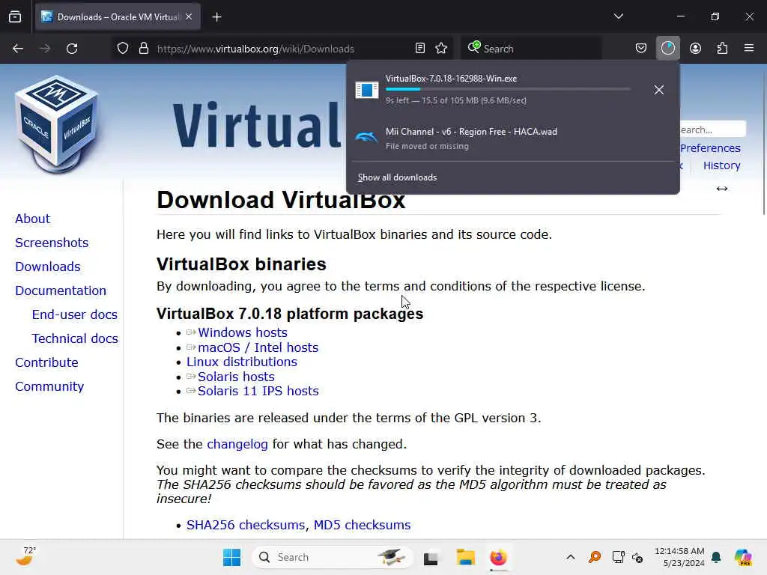
Task: Open the SHA256 checksums link
Action: coord(246,525)
